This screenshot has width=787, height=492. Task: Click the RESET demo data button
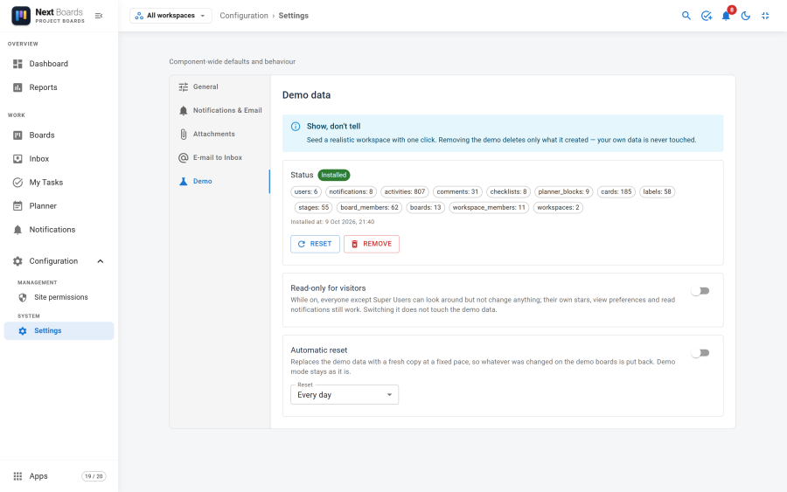pyautogui.click(x=315, y=244)
